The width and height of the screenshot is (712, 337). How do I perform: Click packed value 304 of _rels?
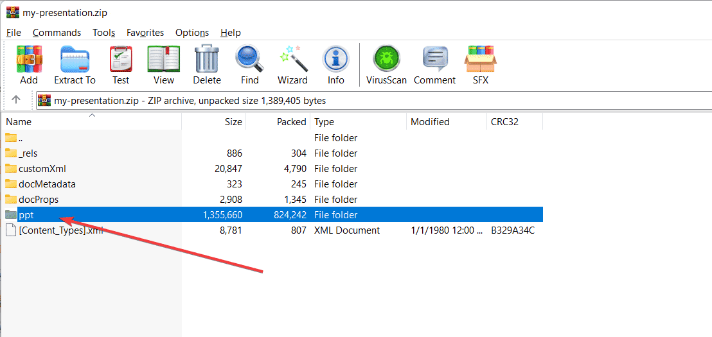299,153
